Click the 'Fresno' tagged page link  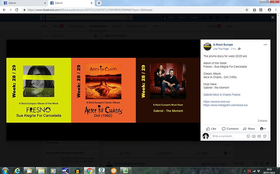(236, 95)
